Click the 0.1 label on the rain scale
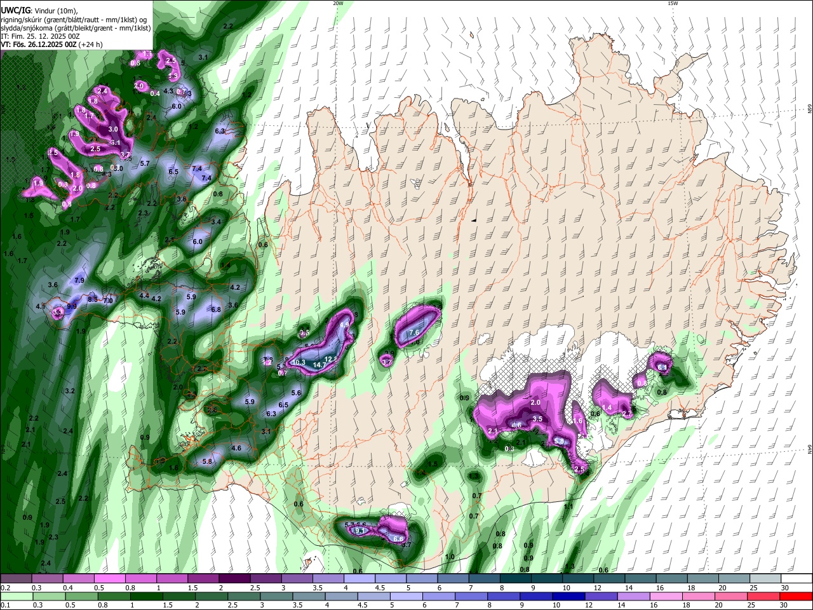 pyautogui.click(x=5, y=605)
